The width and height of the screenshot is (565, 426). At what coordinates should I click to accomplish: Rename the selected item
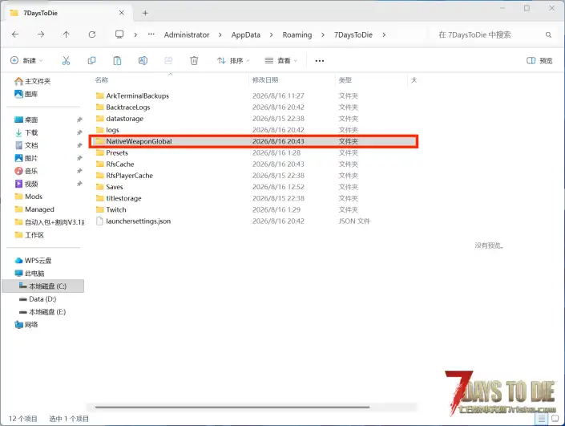(143, 61)
